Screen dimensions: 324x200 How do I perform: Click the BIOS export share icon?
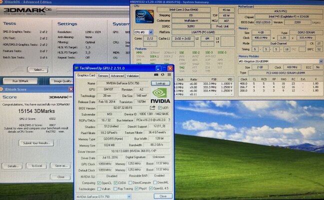(152, 107)
